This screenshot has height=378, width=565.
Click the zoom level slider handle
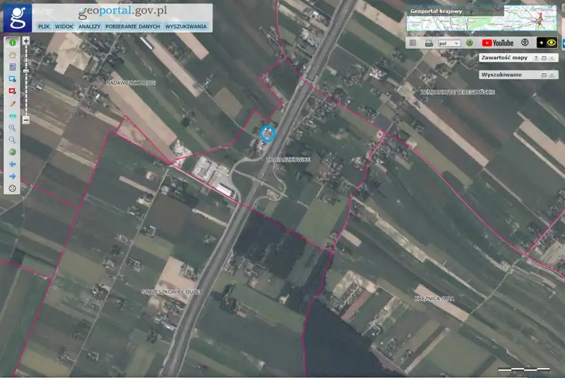(26, 71)
